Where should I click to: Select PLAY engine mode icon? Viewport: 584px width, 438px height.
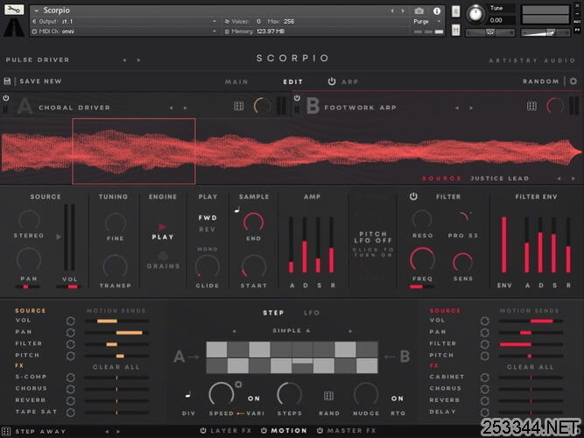pyautogui.click(x=162, y=227)
